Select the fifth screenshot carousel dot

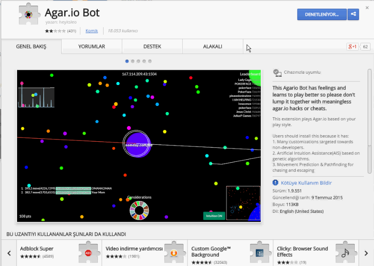pyautogui.click(x=150, y=61)
